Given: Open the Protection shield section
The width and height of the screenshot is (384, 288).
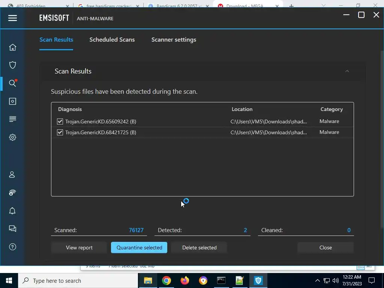Looking at the screenshot, I should tap(12, 65).
